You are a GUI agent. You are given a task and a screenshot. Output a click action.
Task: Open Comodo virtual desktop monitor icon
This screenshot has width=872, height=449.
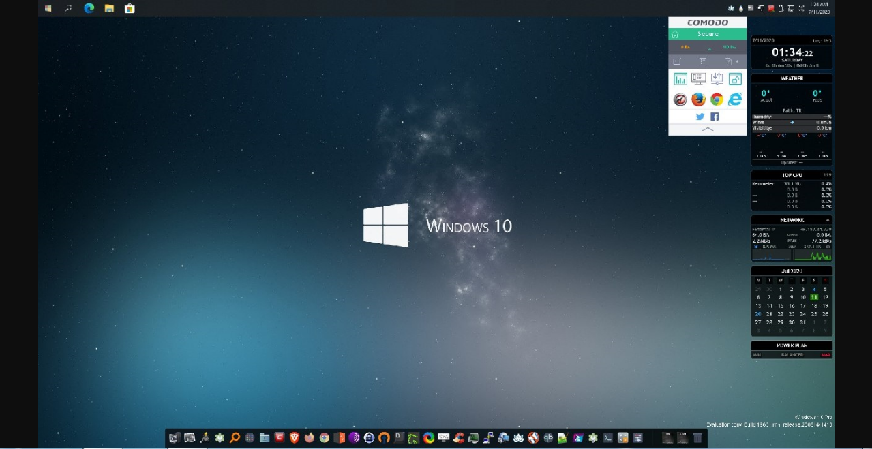click(699, 79)
